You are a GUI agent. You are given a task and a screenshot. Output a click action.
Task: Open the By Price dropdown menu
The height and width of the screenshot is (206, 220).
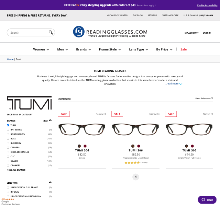(164, 49)
